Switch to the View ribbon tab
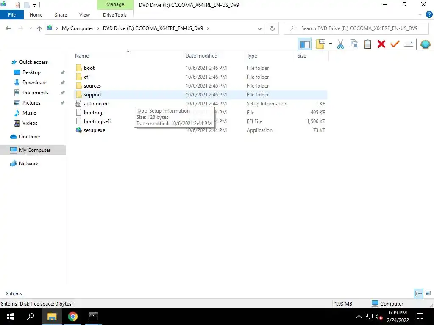Screen dimensions: 434x325 [x=84, y=15]
